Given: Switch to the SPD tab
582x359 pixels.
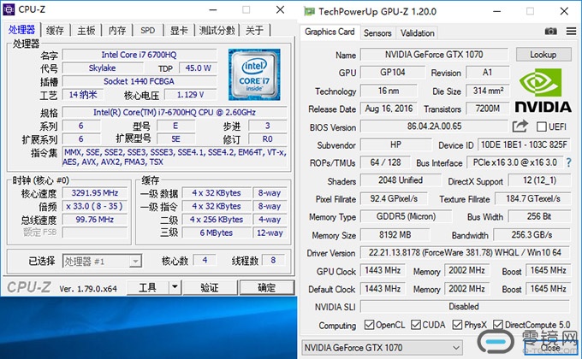Looking at the screenshot, I should [x=148, y=31].
